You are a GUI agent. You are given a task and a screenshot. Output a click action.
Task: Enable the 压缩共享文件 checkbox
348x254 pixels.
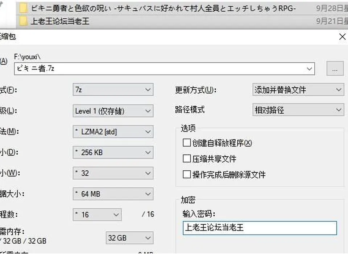point(187,158)
